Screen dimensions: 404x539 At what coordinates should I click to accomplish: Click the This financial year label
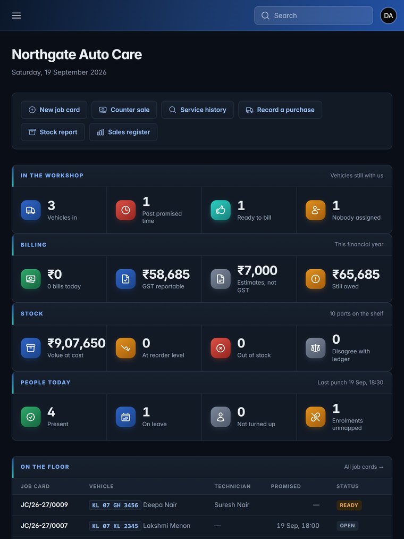pyautogui.click(x=359, y=244)
